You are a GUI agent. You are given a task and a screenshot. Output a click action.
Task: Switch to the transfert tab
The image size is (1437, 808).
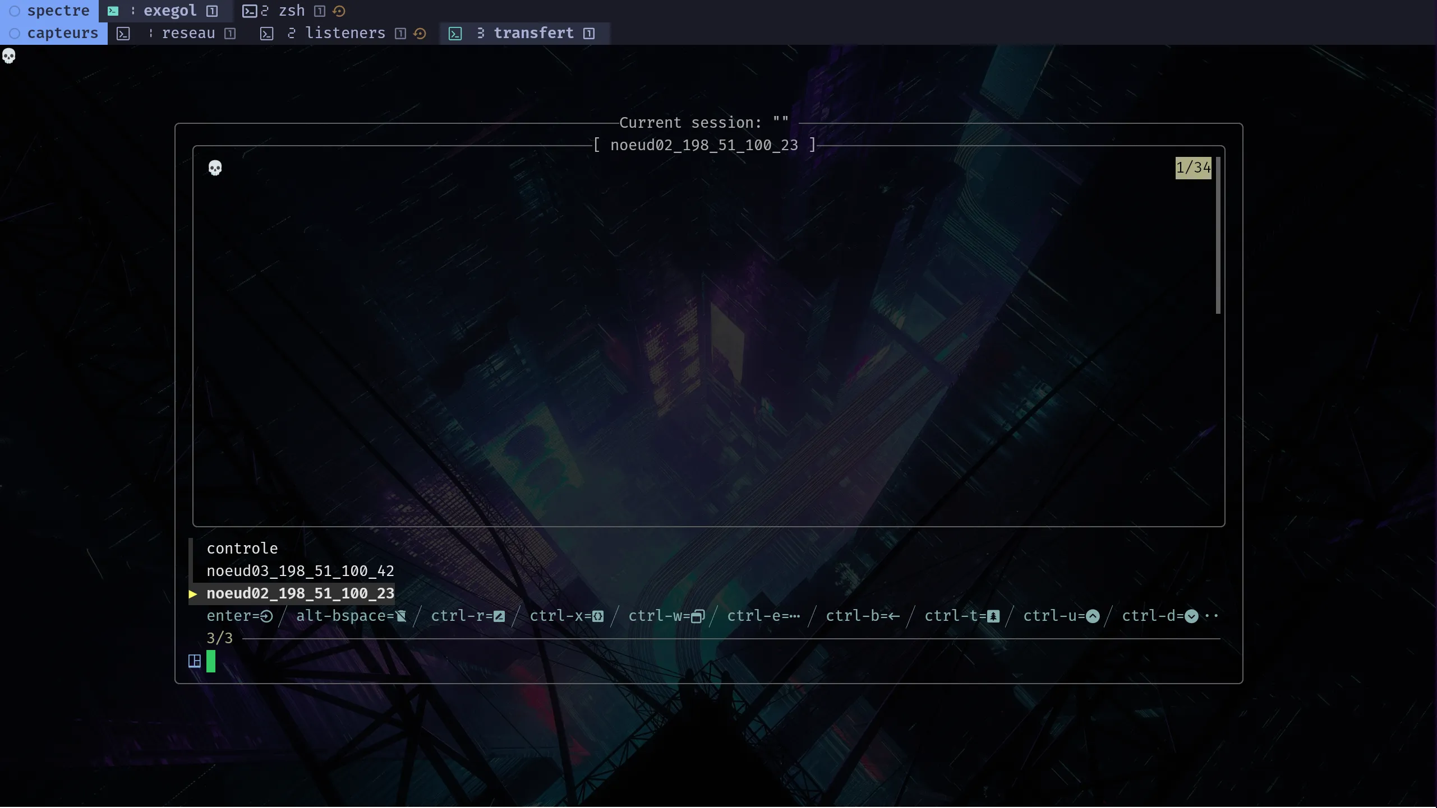533,33
